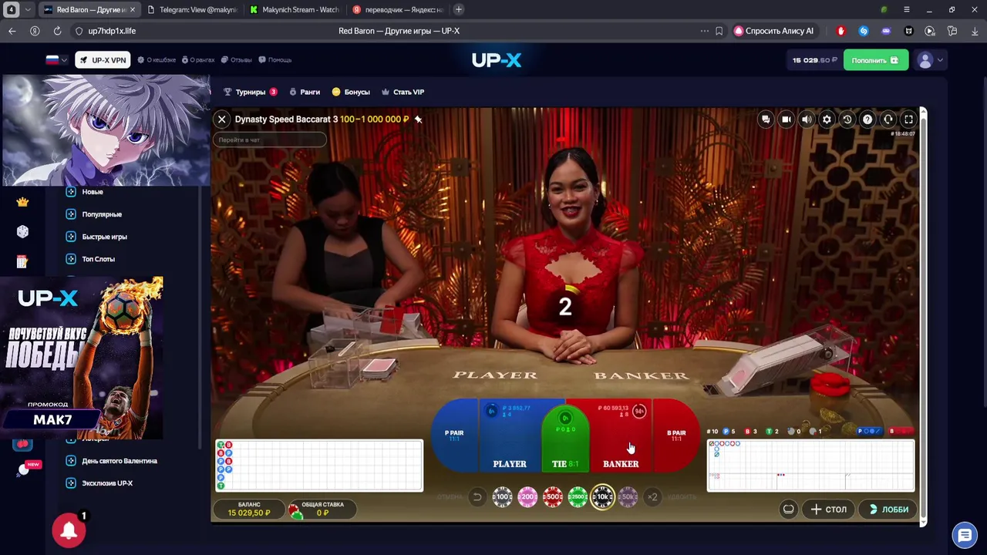Click the crown icon in left rail

pos(22,202)
